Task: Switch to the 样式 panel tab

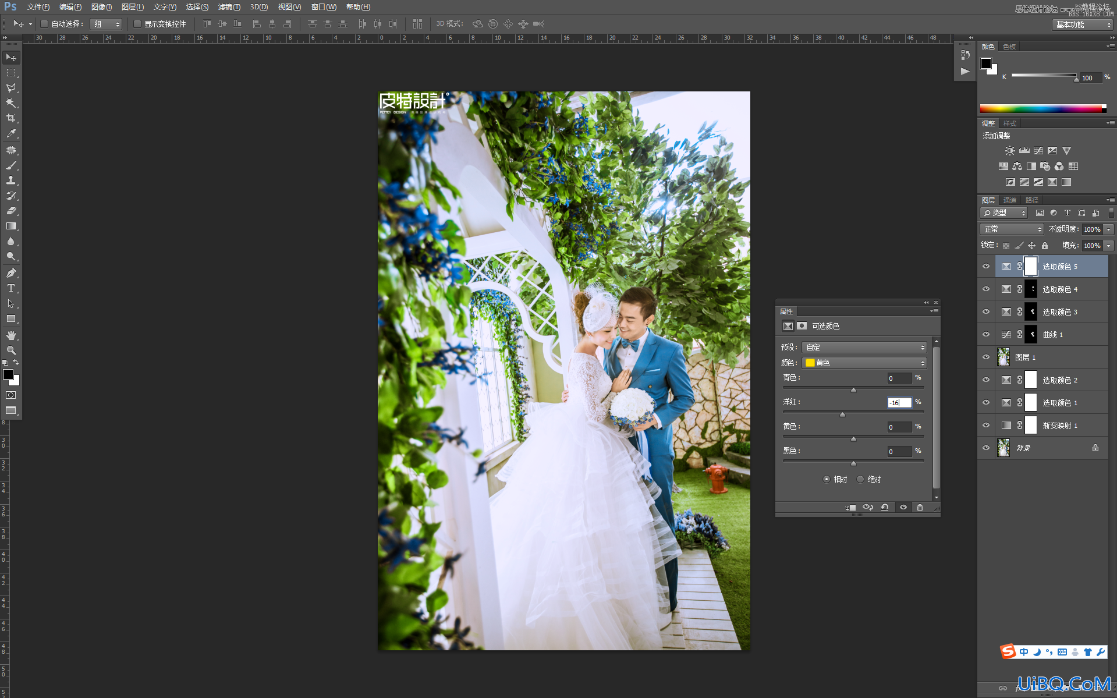Action: pos(1010,123)
